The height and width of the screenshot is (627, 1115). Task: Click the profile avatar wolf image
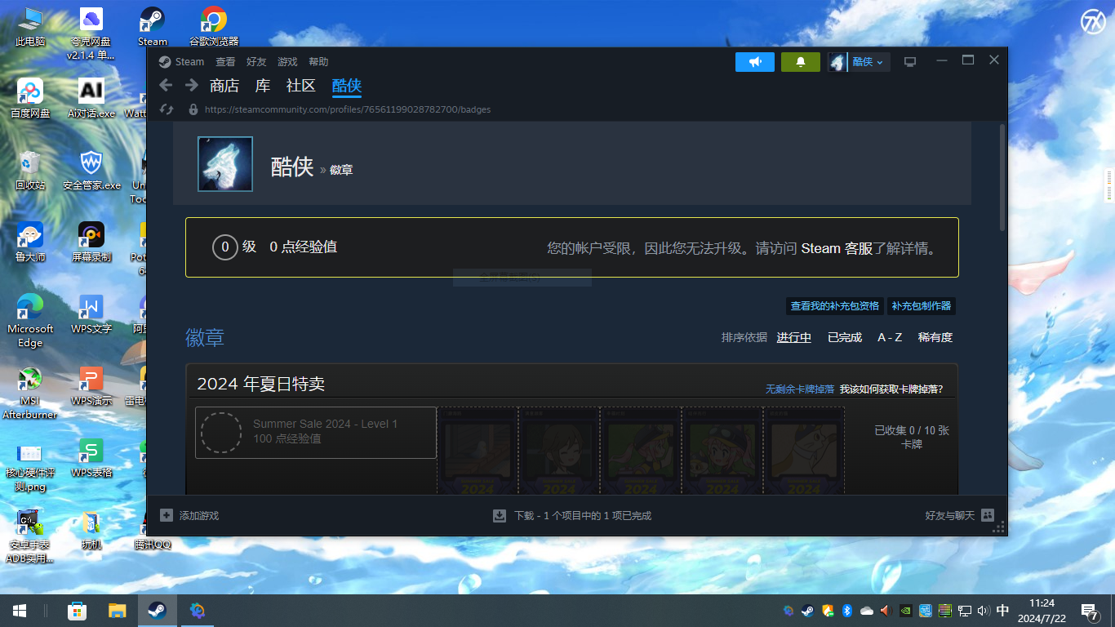(225, 164)
